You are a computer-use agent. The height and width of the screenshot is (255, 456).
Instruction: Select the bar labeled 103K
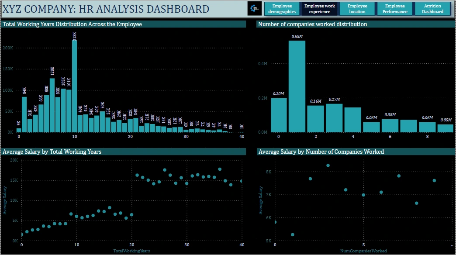(x=63, y=110)
